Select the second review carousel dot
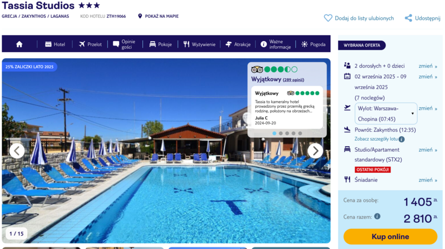Screen dimensions: 445x249 pos(281,133)
